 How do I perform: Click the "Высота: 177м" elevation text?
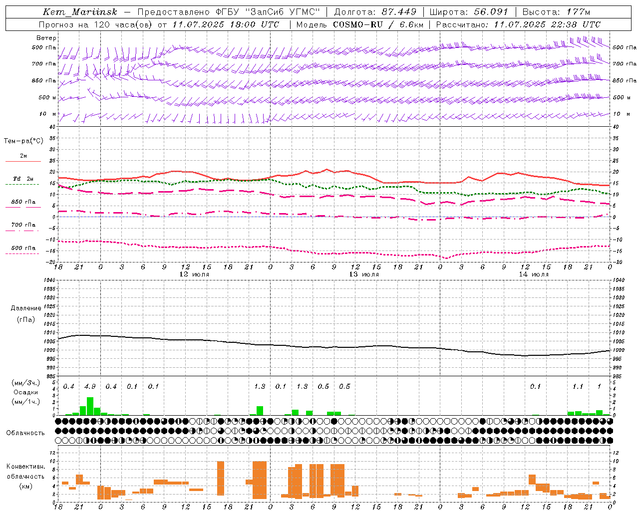coord(556,12)
